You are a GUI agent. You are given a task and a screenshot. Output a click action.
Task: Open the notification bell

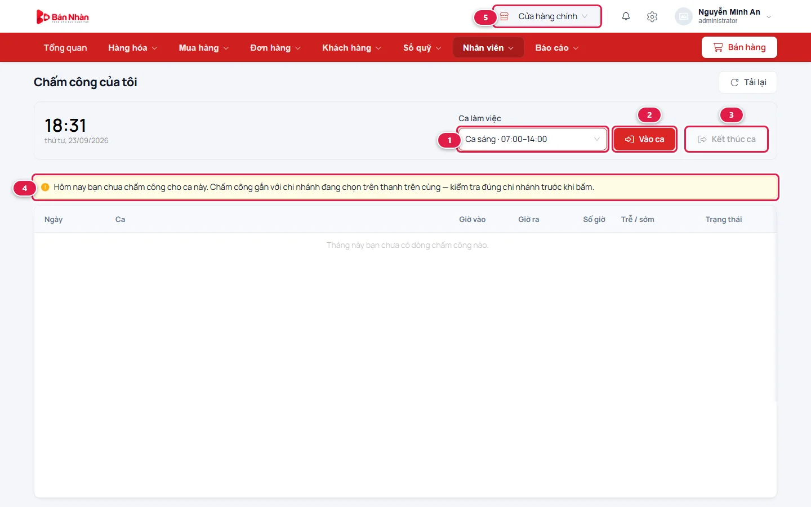(x=626, y=16)
